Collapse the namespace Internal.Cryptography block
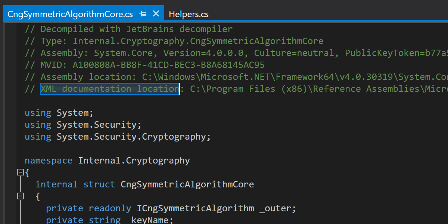Screen dimensions: 448x224 [x=21, y=172]
